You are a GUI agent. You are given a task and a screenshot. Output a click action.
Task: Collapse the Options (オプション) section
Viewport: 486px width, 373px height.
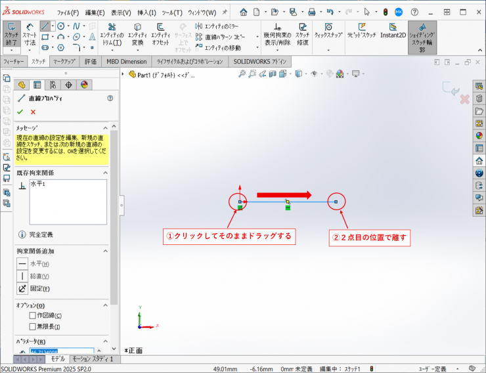click(105, 305)
